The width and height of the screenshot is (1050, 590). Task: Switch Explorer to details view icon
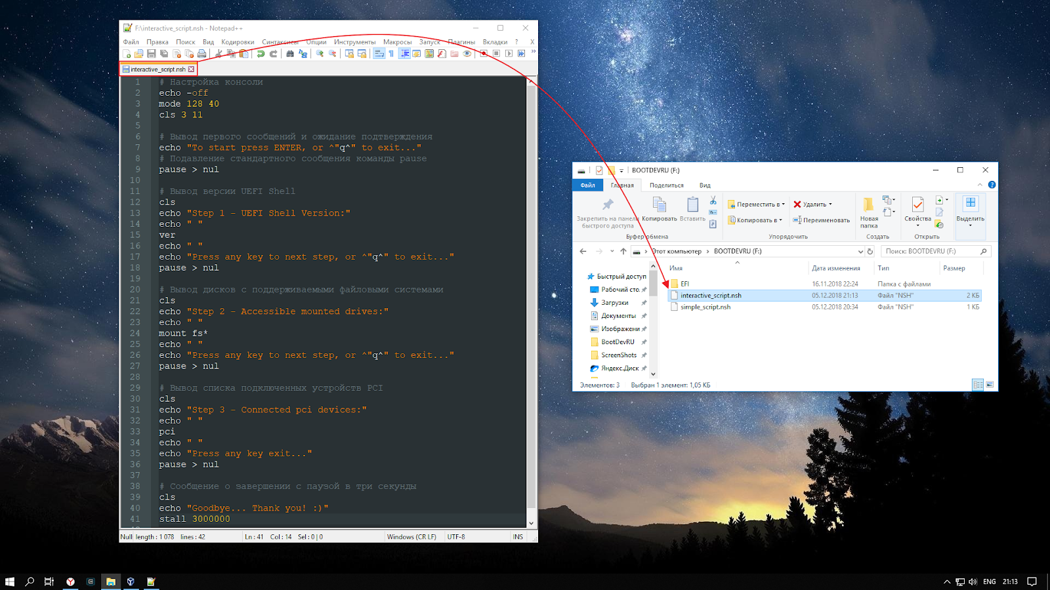[978, 385]
